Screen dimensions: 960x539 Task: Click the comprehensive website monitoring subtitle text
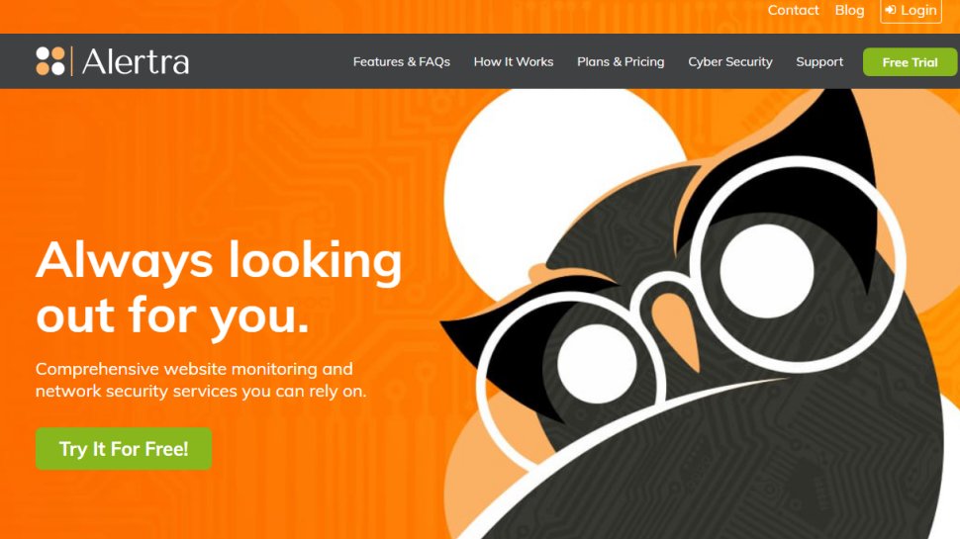coord(201,380)
